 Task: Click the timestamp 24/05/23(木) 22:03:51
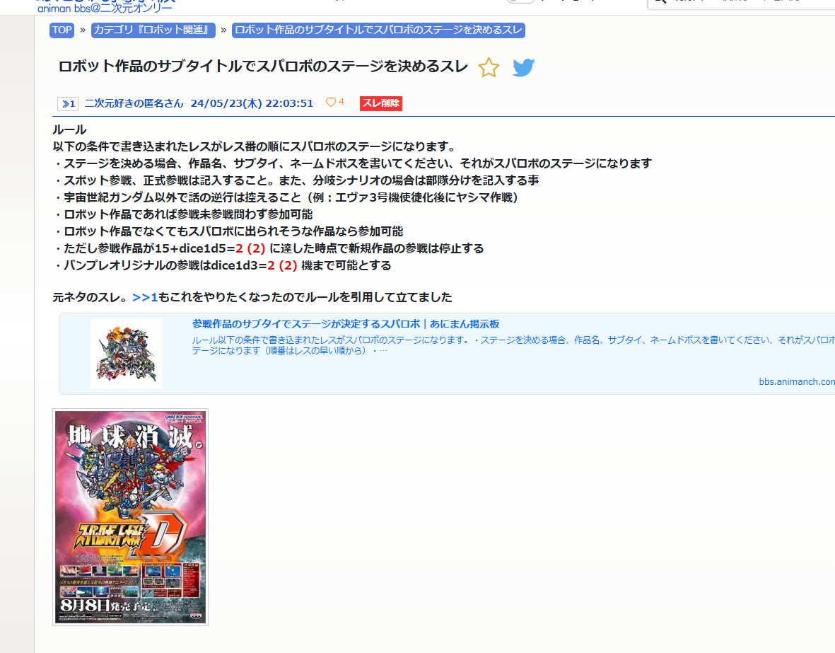pyautogui.click(x=252, y=103)
